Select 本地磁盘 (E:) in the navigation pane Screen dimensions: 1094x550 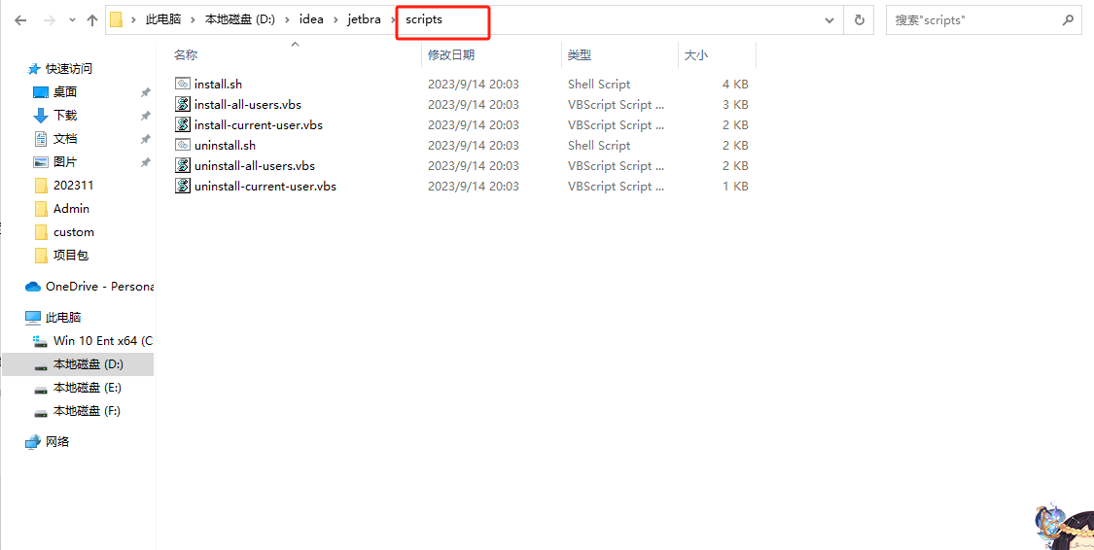87,388
